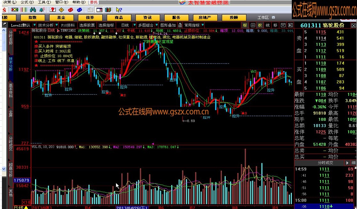The width and height of the screenshot is (357, 209).
Task: Click the grayed-out clipboard toolbar icon
Action: coord(90,10)
